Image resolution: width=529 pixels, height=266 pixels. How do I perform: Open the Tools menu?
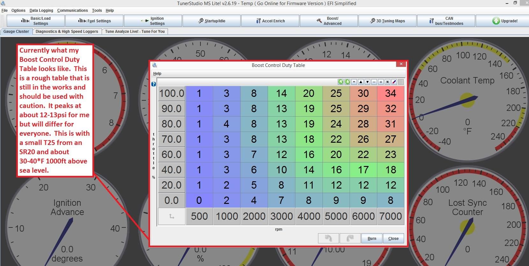97,11
